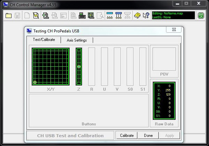Image resolution: width=209 pixels, height=146 pixels.
Task: Open a map file with folder icon
Action: coord(8,16)
